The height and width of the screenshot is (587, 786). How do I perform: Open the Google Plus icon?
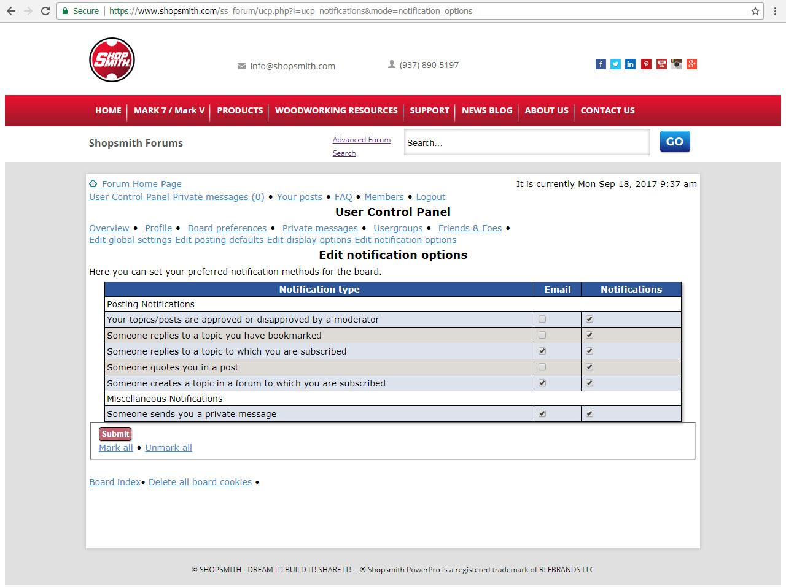[x=691, y=64]
